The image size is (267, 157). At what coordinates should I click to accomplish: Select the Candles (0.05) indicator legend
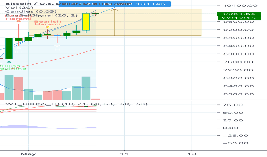(31, 11)
